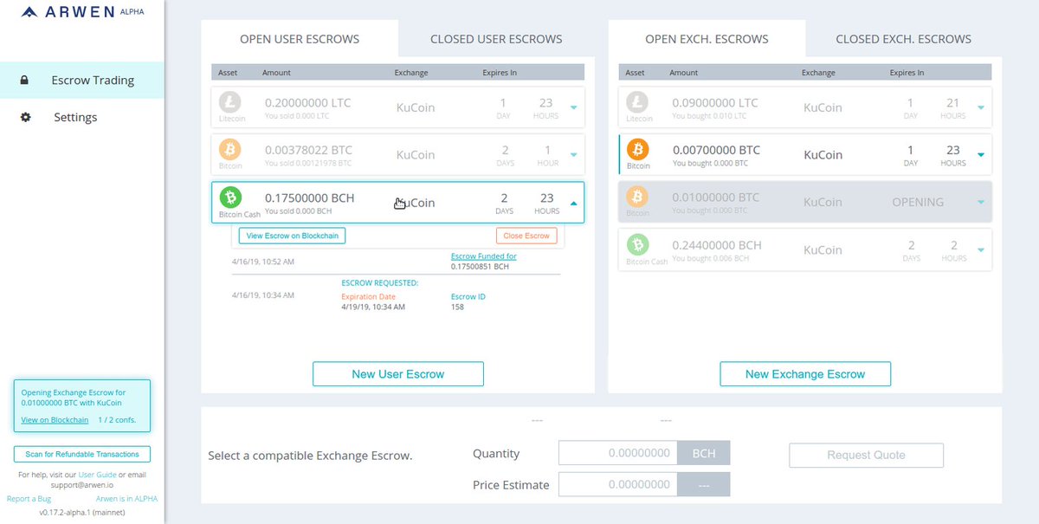
Task: Expand the OPENING 0.01000000 BTC exchange escrow
Action: coord(980,203)
